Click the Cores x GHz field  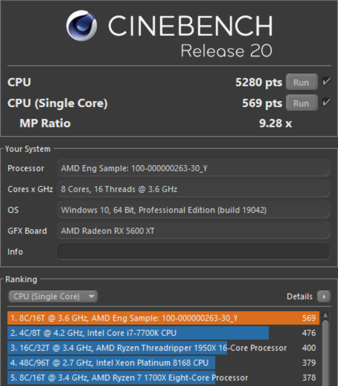pos(193,189)
